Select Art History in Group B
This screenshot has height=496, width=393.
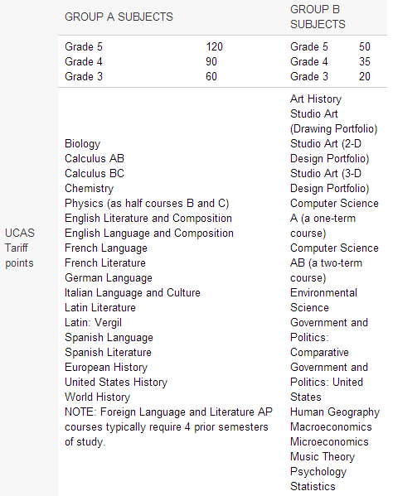[316, 99]
